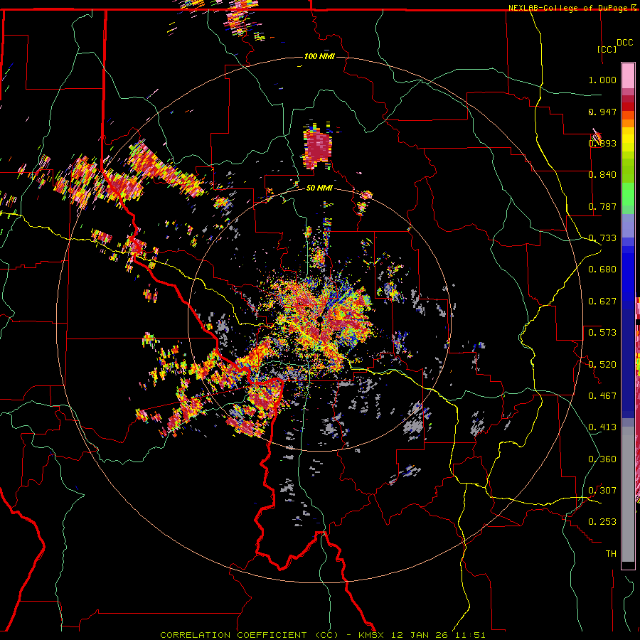This screenshot has width=640, height=640.
Task: Select the 0.680 scale value
Action: 602,270
